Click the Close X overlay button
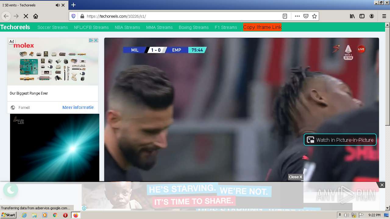 [296, 177]
